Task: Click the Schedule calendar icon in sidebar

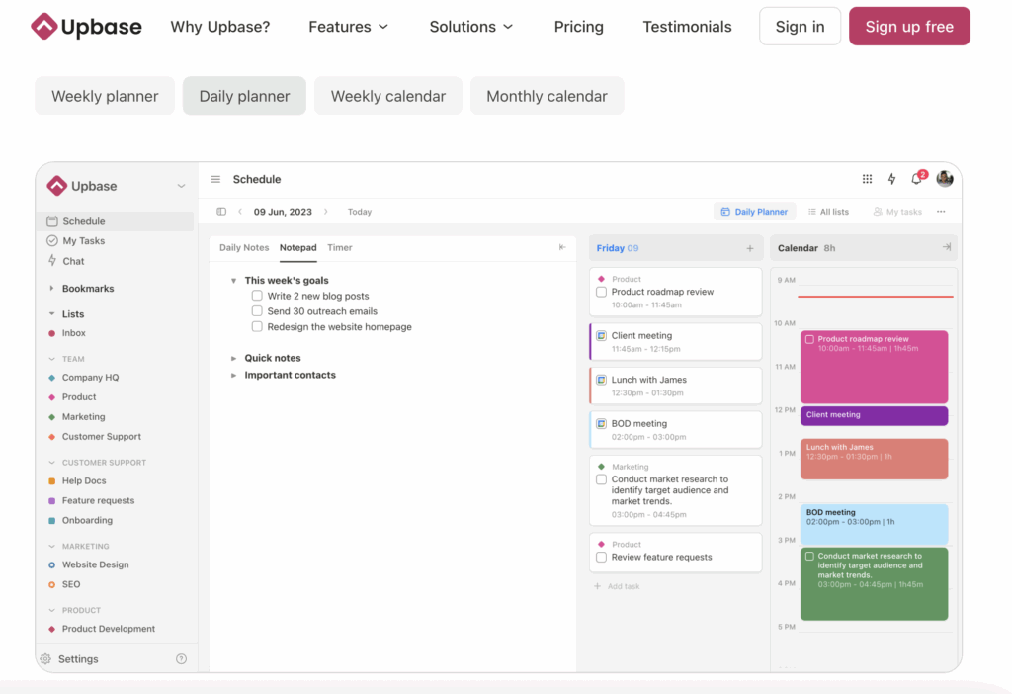Action: click(52, 220)
